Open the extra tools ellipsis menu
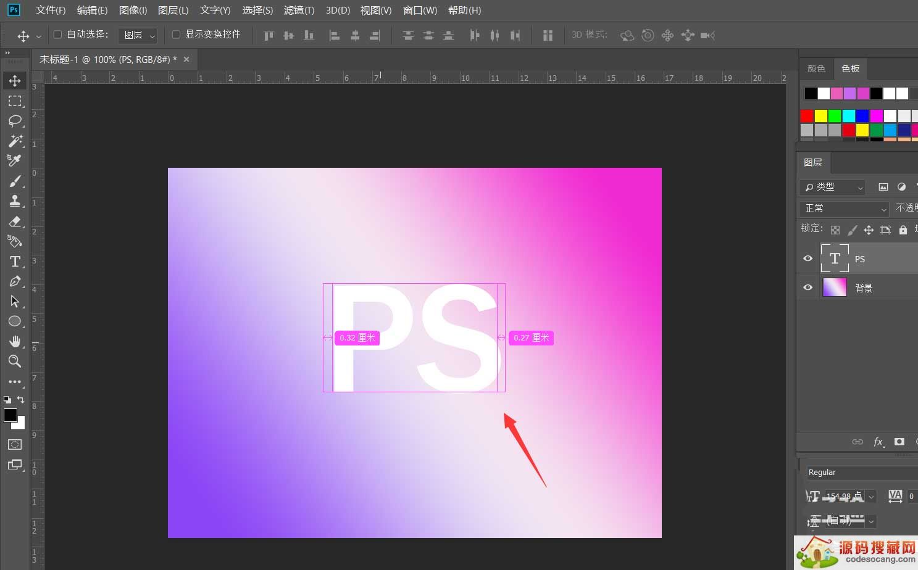Image resolution: width=918 pixels, height=570 pixels. point(15,382)
